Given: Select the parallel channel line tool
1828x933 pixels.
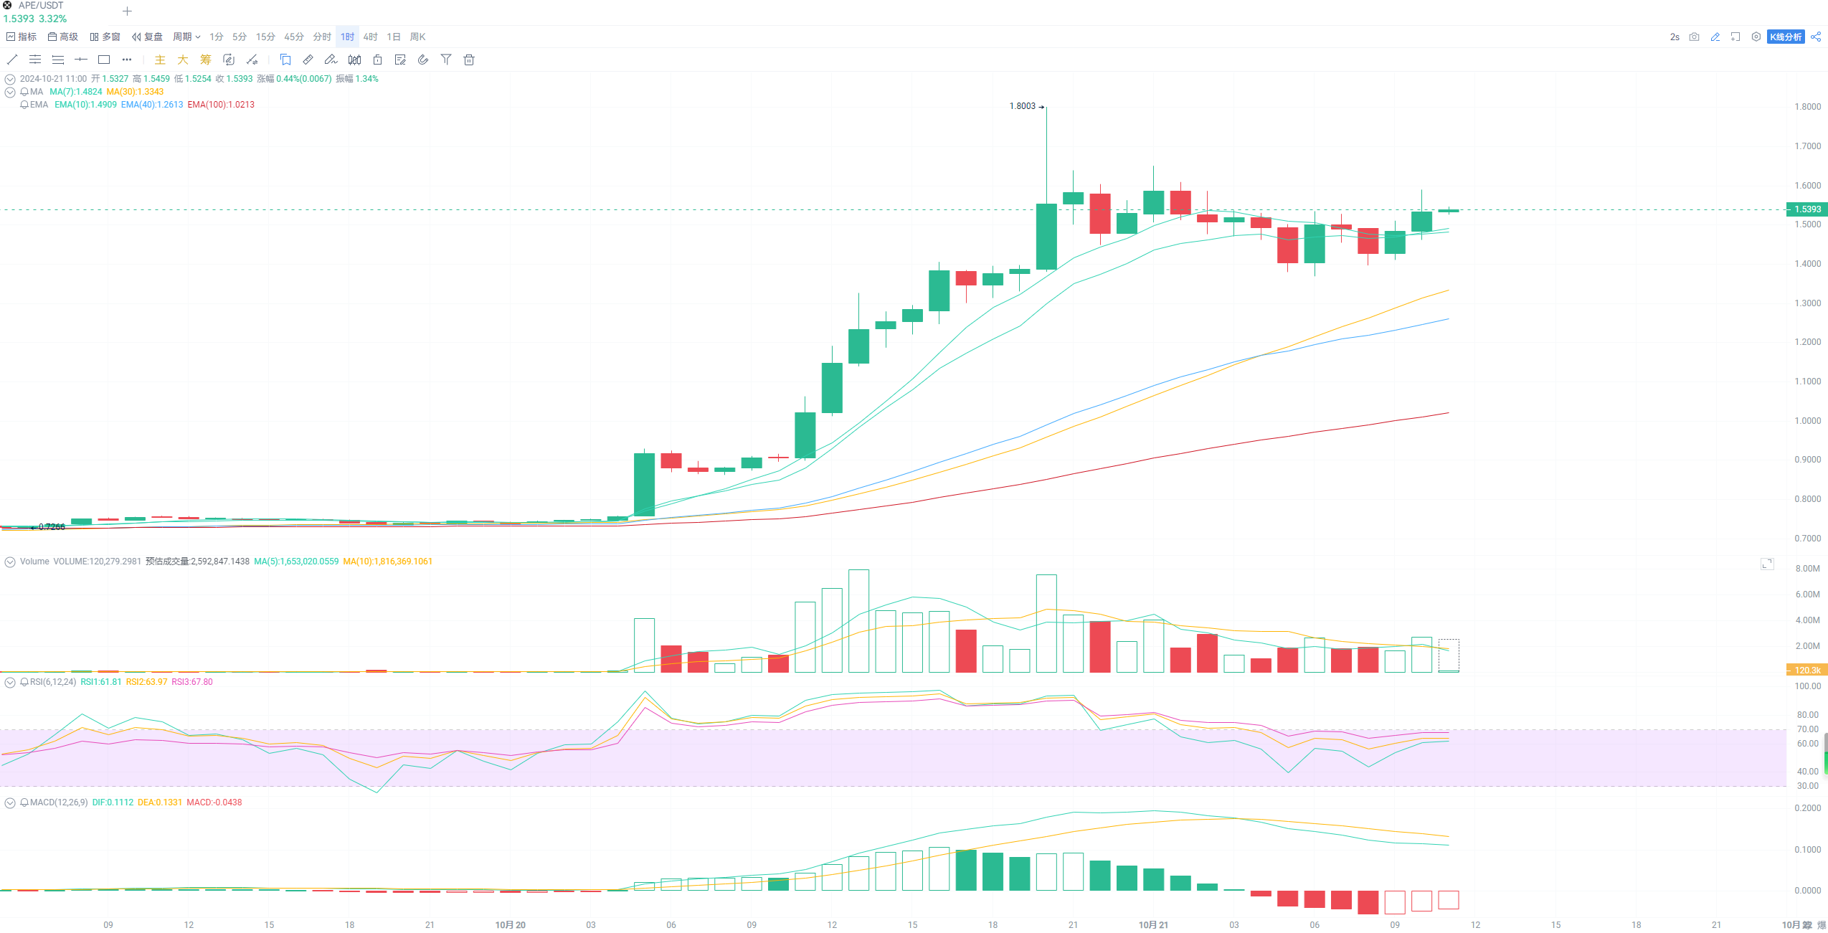Looking at the screenshot, I should click(35, 60).
